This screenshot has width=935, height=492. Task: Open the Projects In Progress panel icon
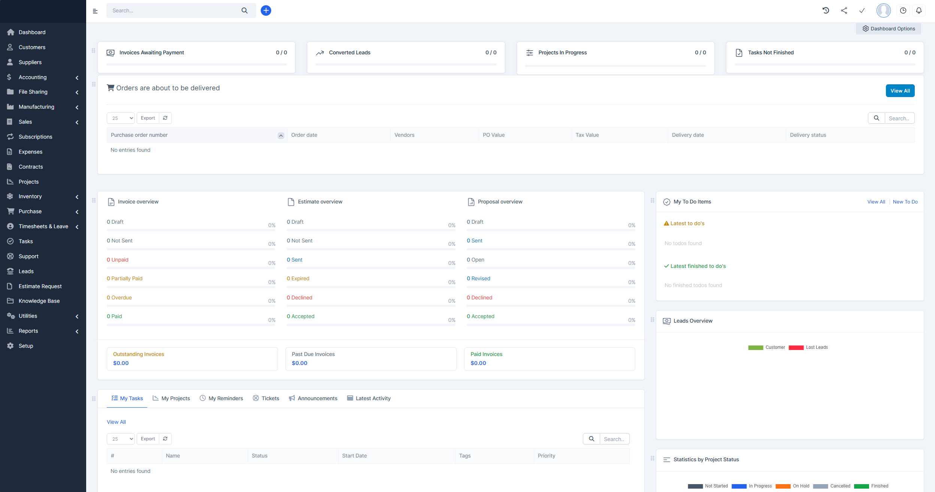coord(529,52)
